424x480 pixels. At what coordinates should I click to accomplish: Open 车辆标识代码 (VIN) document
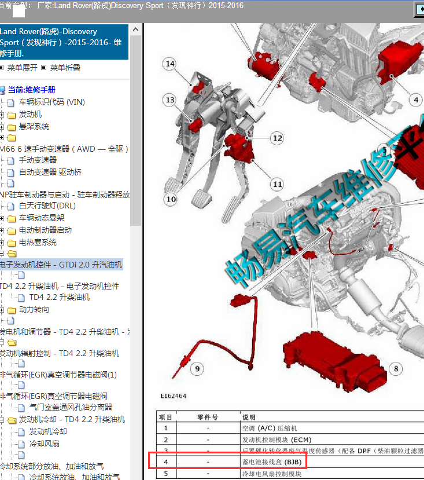51,102
